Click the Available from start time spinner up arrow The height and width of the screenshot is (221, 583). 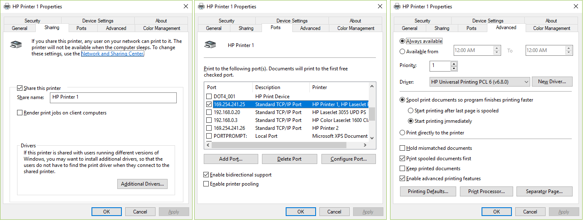point(497,48)
